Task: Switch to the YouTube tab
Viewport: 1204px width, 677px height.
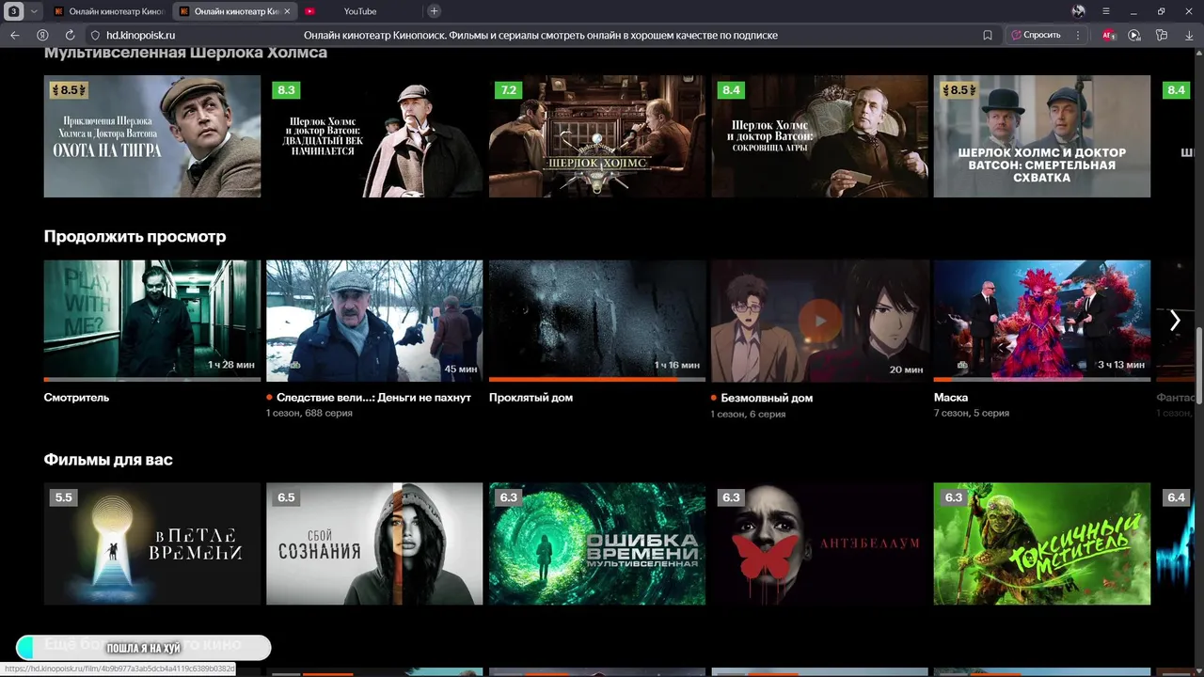Action: pyautogui.click(x=359, y=11)
